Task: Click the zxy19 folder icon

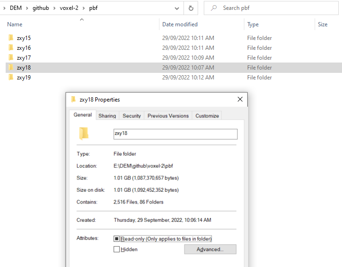Action: (x=11, y=77)
